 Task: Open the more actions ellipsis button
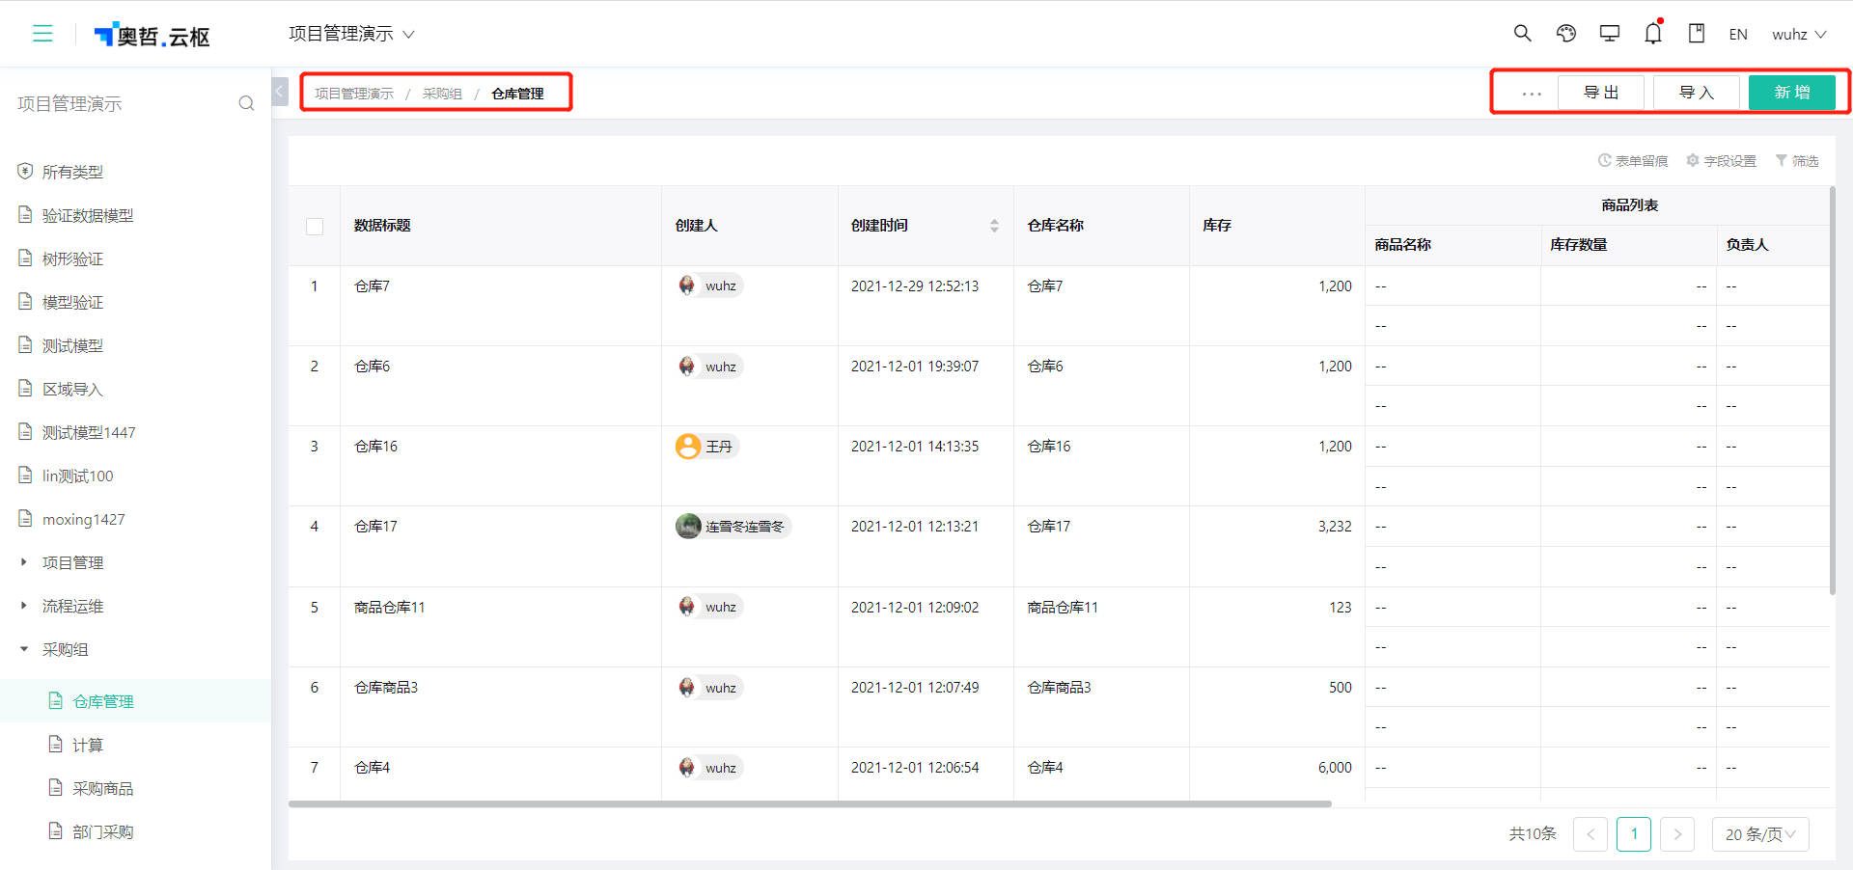(x=1532, y=93)
